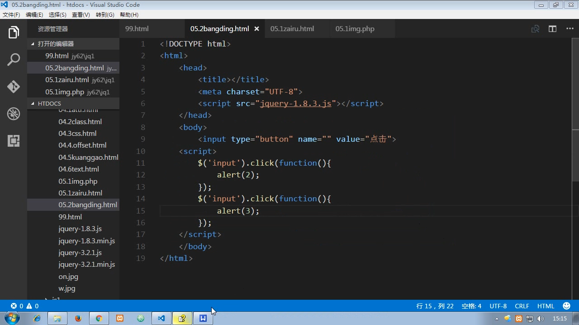Open the Windows Start menu

click(12, 318)
